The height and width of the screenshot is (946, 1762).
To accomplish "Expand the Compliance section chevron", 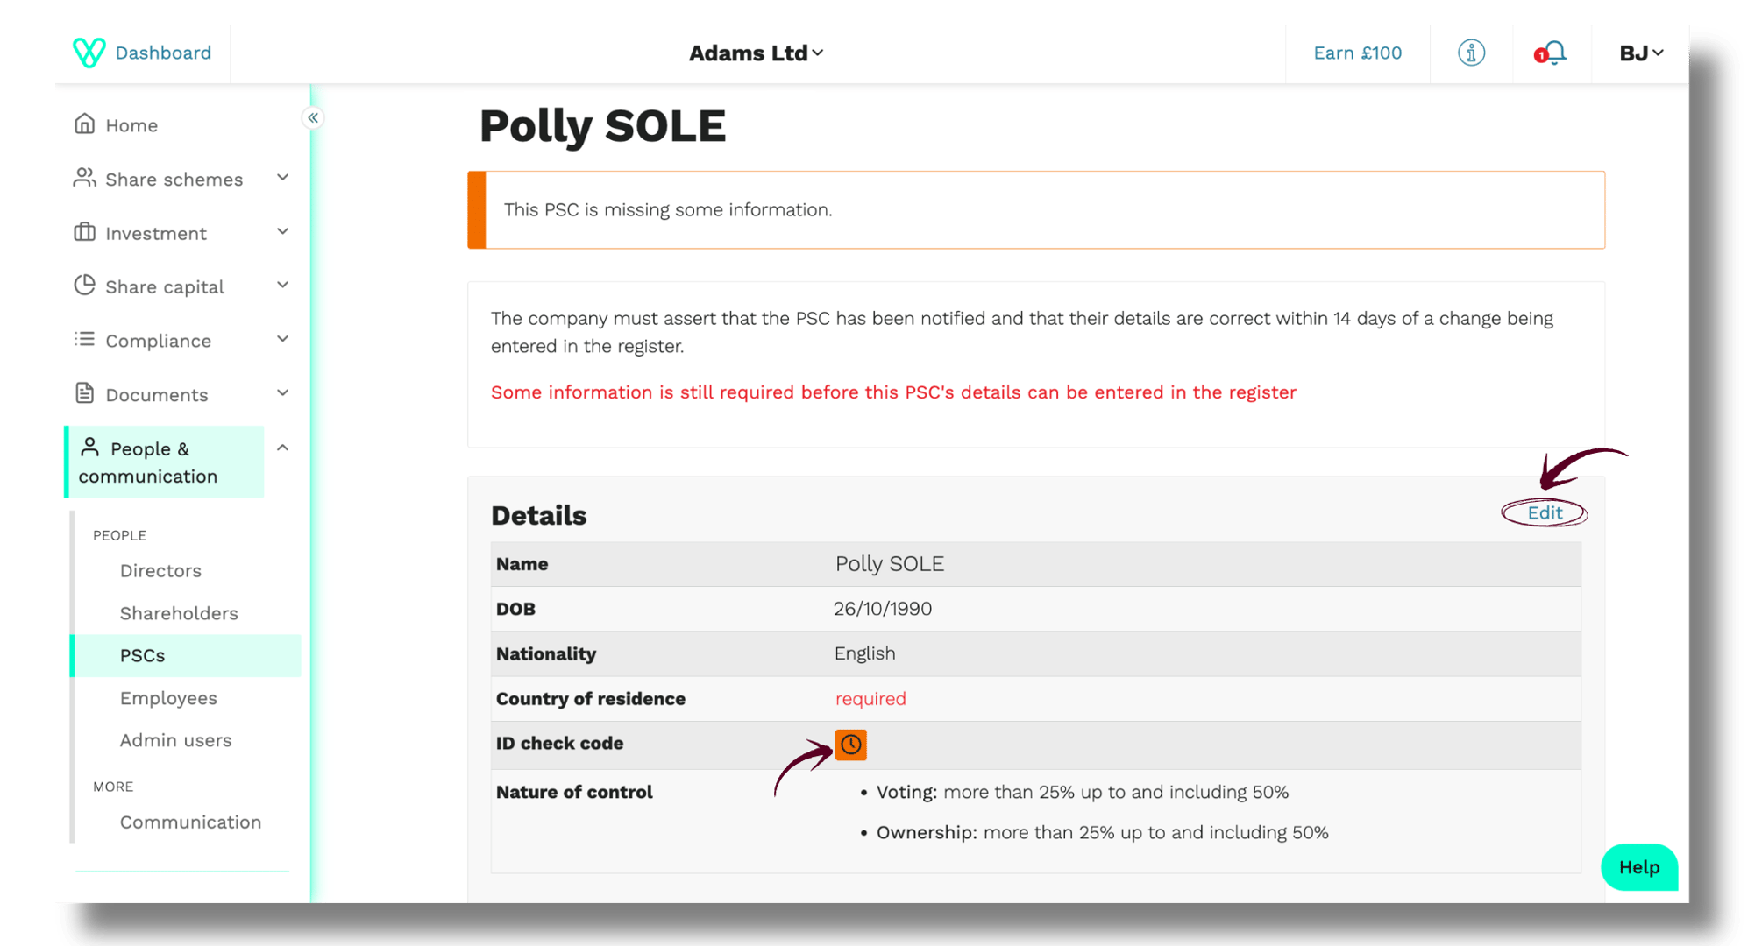I will [282, 339].
